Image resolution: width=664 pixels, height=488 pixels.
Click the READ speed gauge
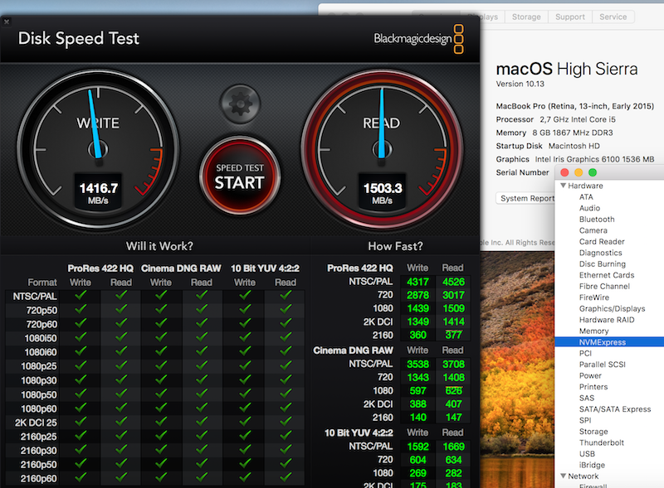point(382,149)
